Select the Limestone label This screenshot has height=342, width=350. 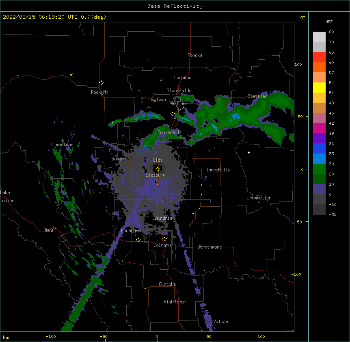tap(62, 145)
